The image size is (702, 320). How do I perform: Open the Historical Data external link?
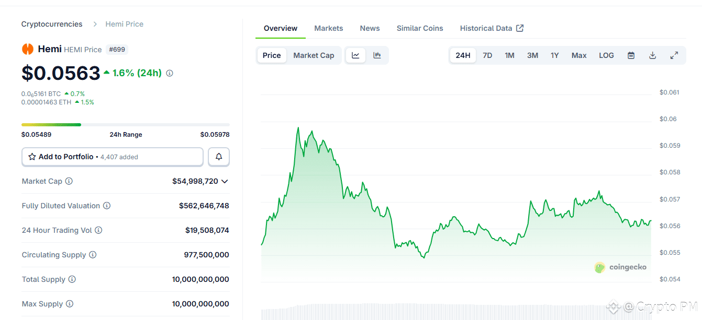click(x=492, y=28)
